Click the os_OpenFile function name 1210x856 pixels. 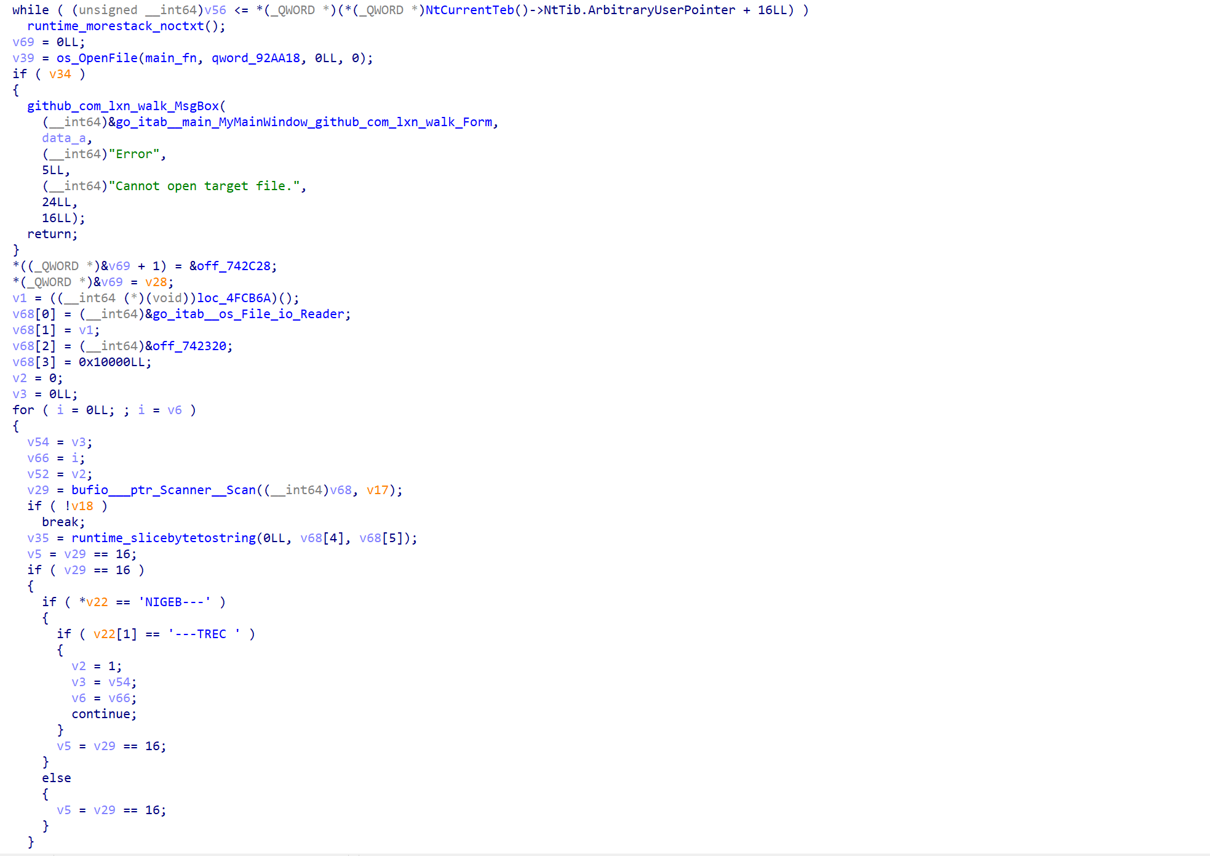click(x=97, y=58)
